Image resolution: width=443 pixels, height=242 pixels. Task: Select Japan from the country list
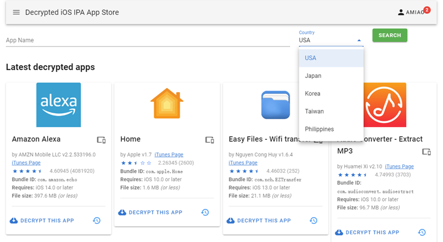(331, 76)
